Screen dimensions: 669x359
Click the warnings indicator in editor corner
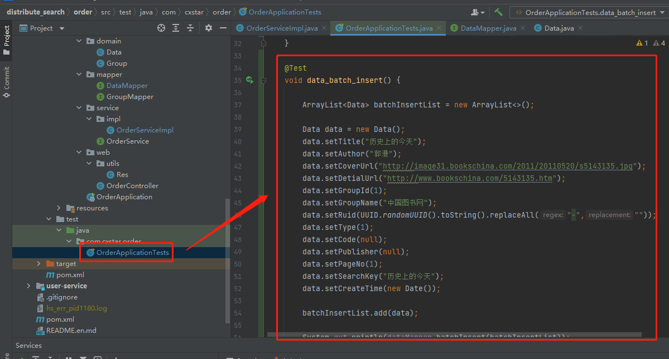point(642,43)
